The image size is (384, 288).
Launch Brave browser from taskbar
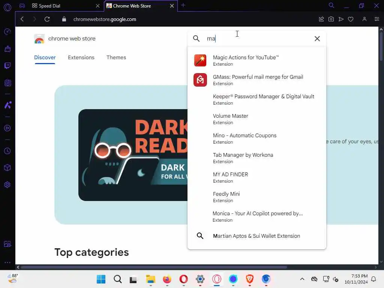click(249, 279)
